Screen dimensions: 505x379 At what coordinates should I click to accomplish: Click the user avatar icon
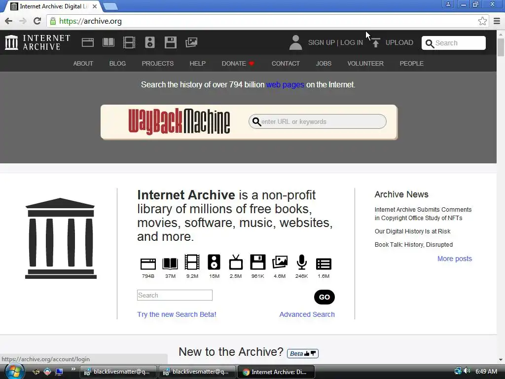pyautogui.click(x=295, y=42)
